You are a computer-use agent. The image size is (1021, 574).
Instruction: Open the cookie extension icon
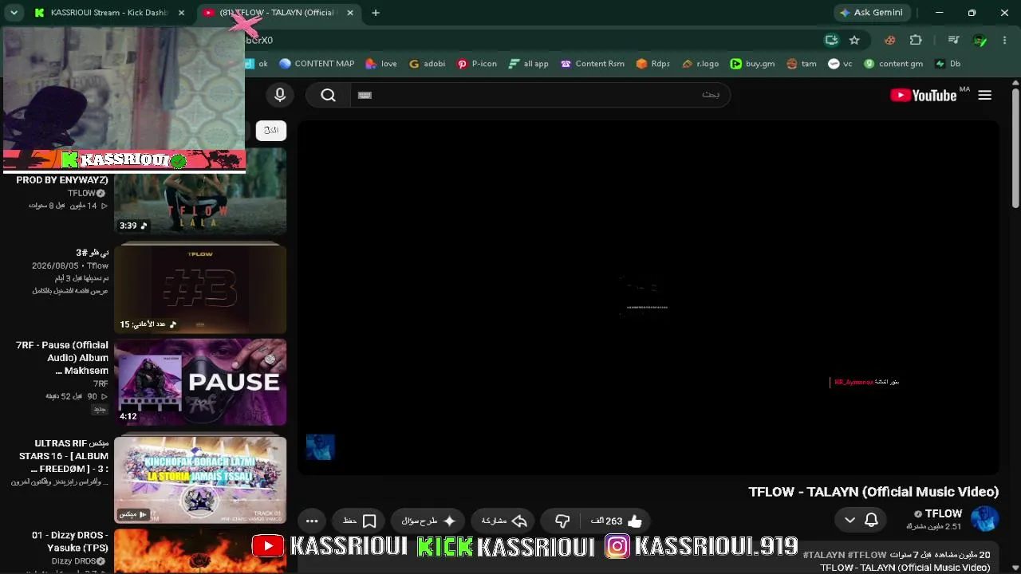(x=889, y=40)
